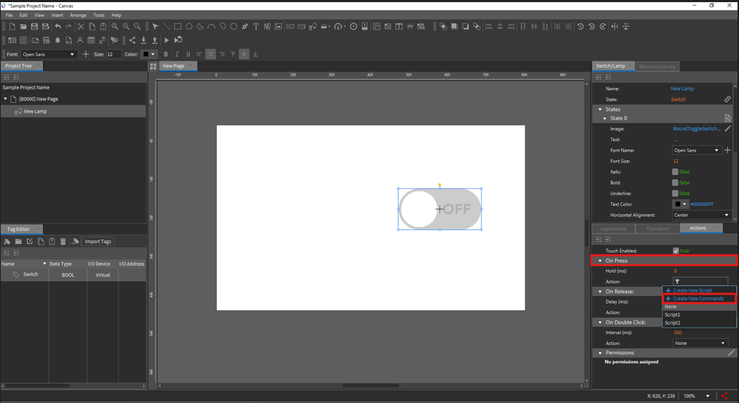
Task: Edit the state image with pencil icon
Action: [728, 129]
